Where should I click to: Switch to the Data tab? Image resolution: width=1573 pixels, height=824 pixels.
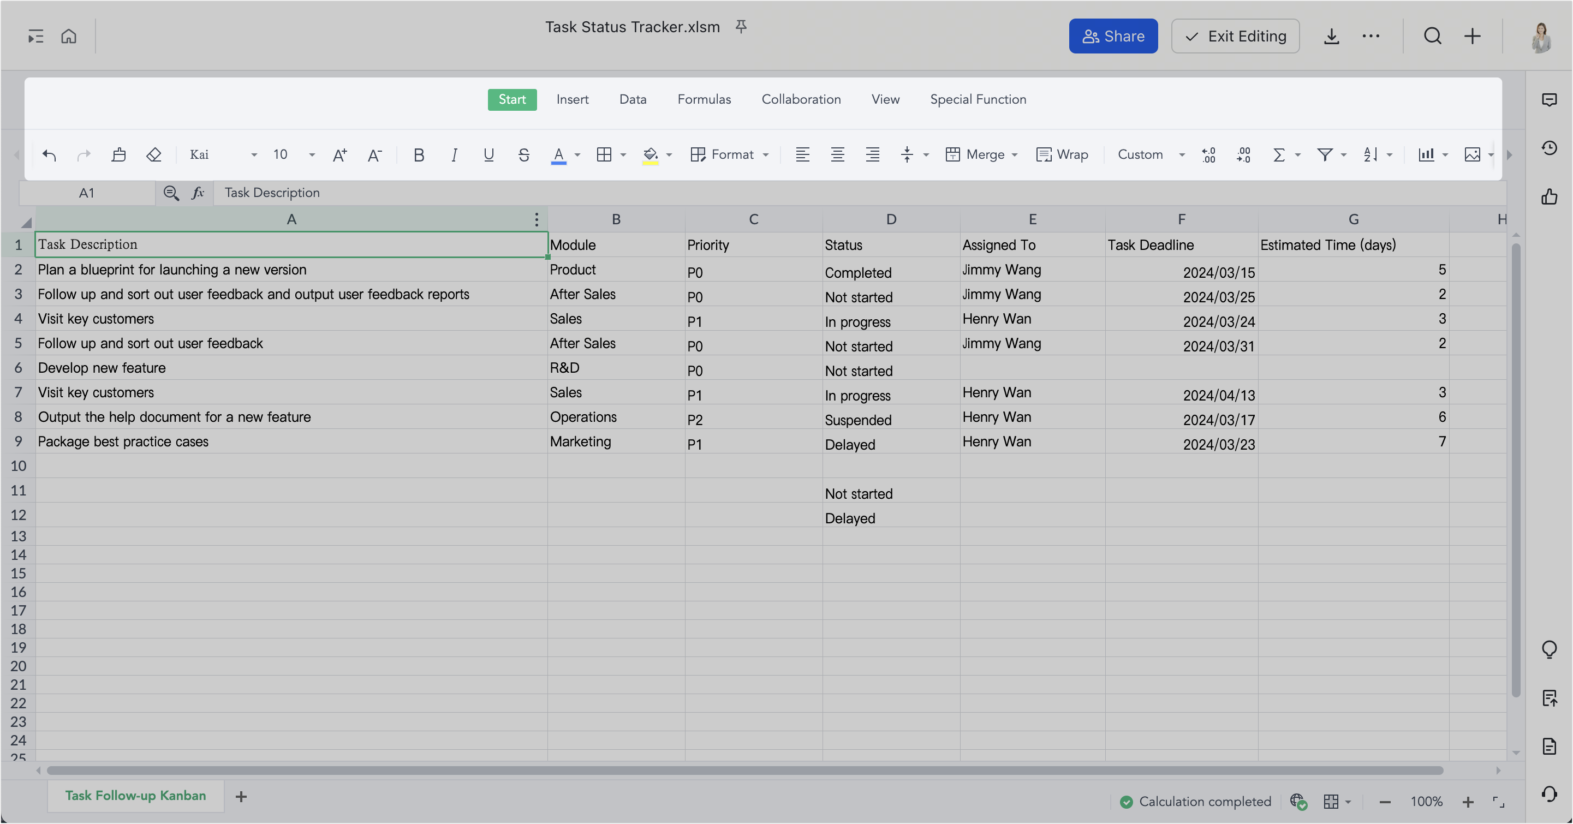click(x=633, y=99)
